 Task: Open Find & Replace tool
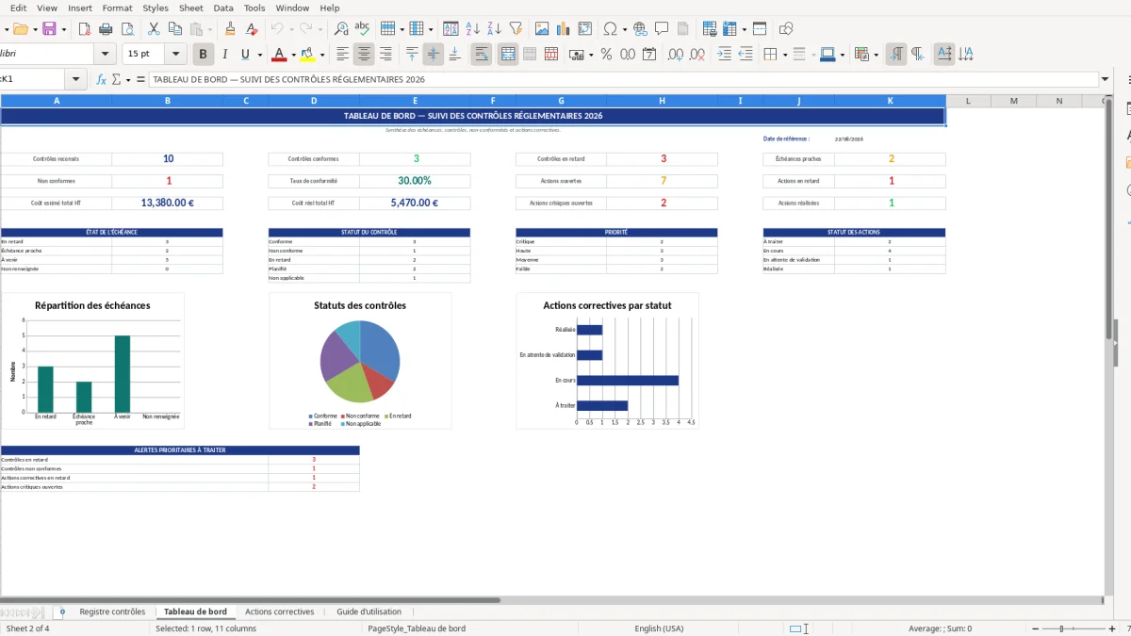(x=341, y=29)
